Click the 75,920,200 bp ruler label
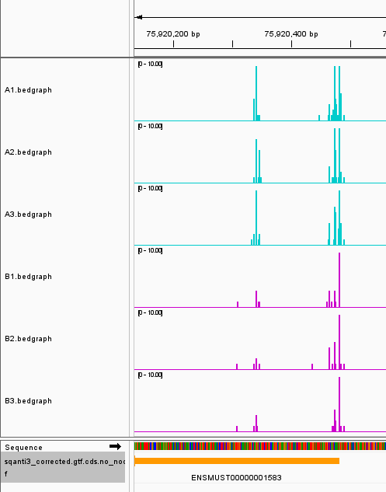 coord(173,34)
